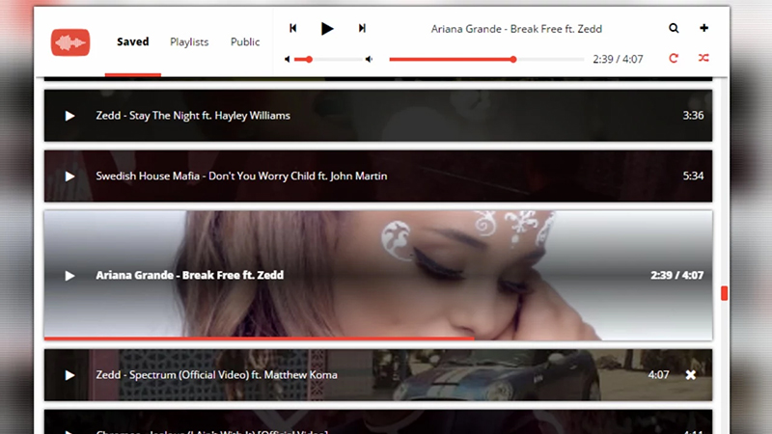This screenshot has height=434, width=772.
Task: Adjust the volume slider handle
Action: click(309, 59)
